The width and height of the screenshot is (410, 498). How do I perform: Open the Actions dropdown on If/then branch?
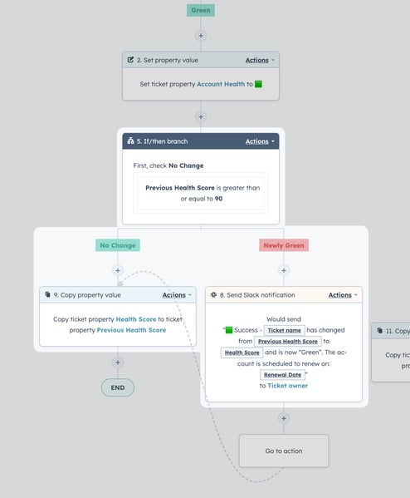(260, 141)
